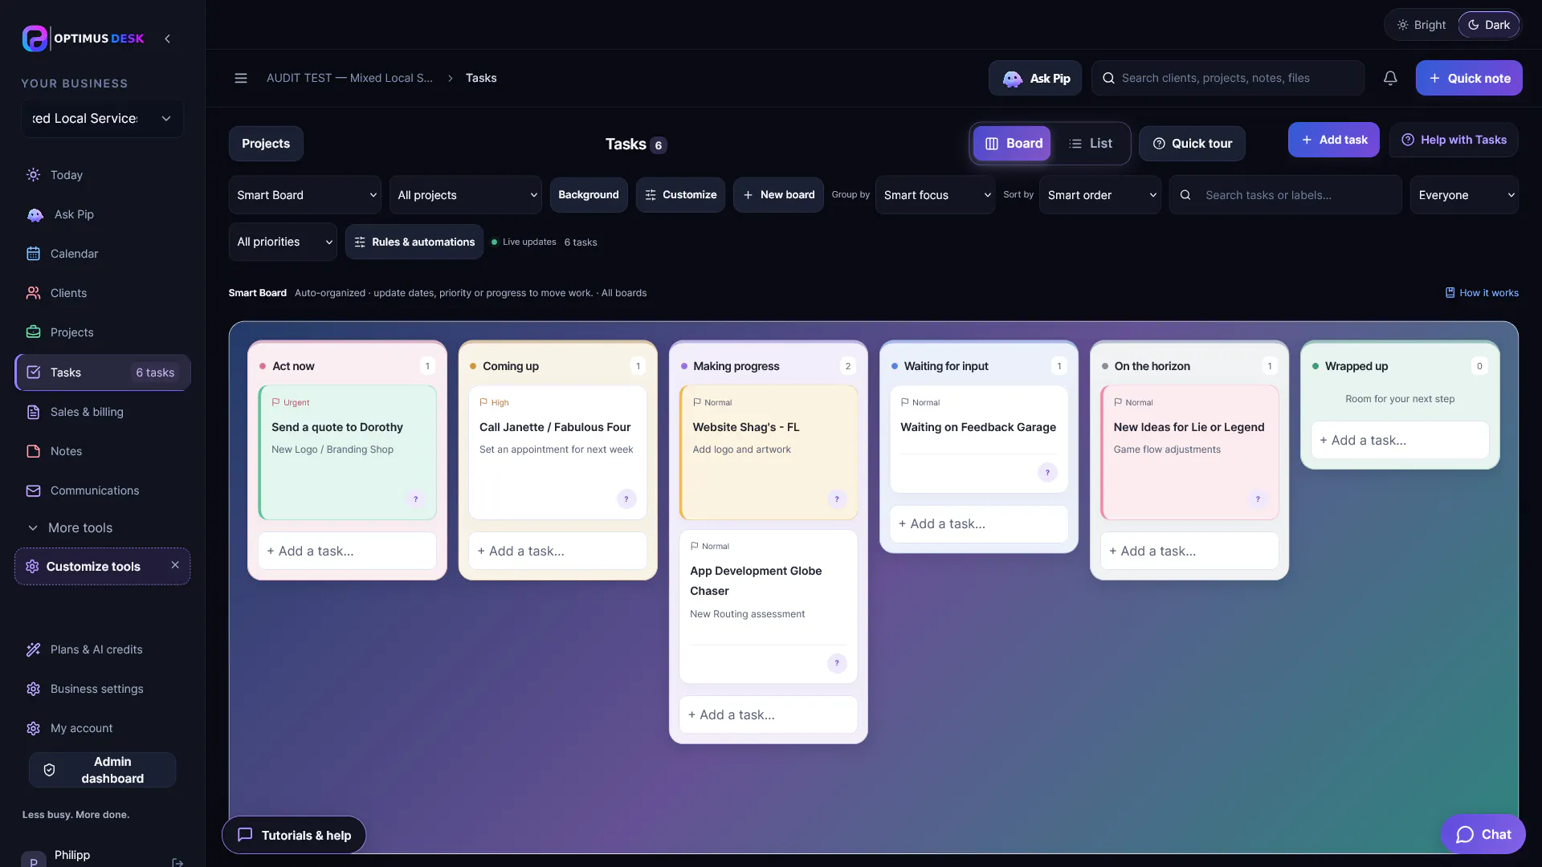This screenshot has height=867, width=1542.
Task: Click the question-mark icon on Website Shag's card
Action: (x=837, y=499)
